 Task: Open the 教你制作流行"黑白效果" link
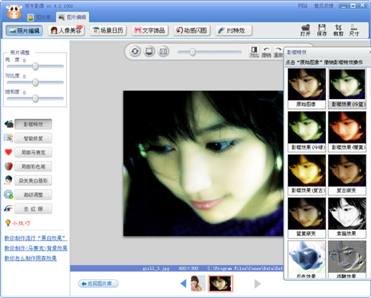pyautogui.click(x=35, y=238)
